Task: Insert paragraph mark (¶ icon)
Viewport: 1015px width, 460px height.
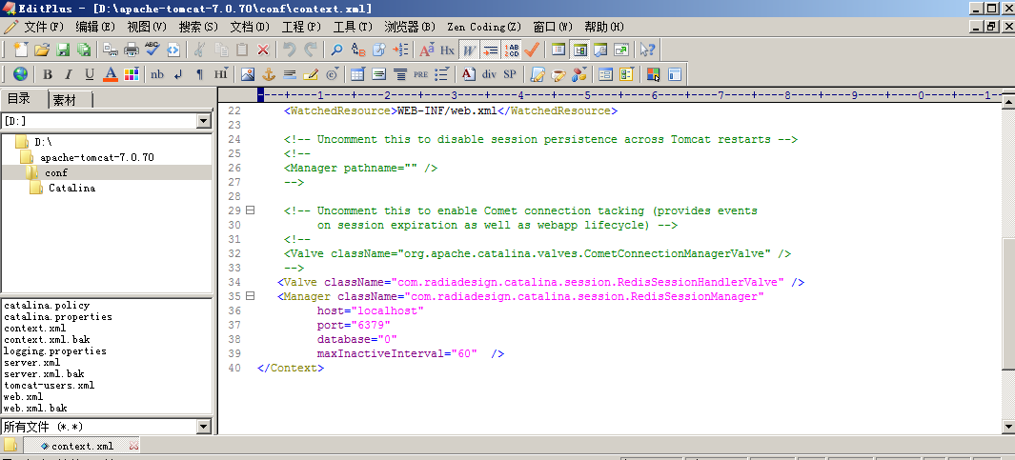Action: [x=199, y=73]
